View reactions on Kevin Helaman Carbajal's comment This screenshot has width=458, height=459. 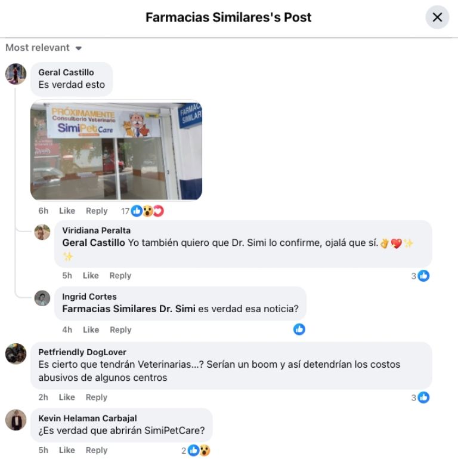196,451
